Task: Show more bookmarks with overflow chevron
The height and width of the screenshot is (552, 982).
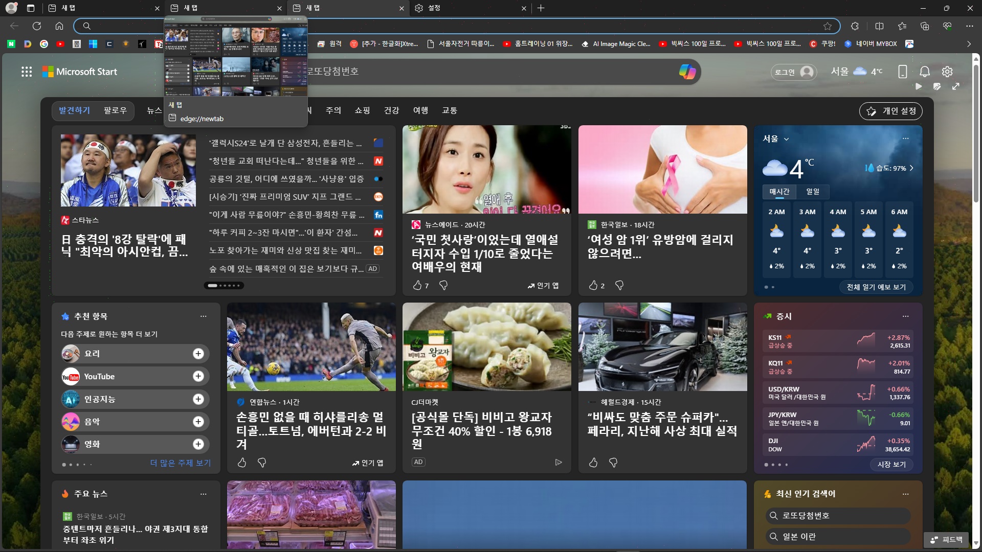Action: click(x=969, y=44)
